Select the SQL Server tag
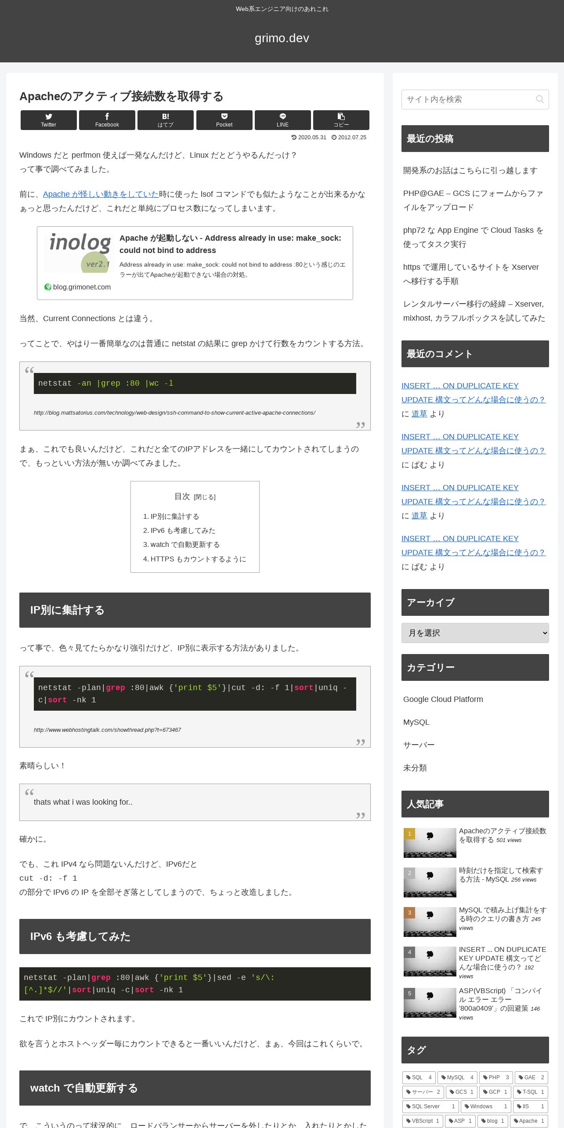 (x=430, y=1106)
